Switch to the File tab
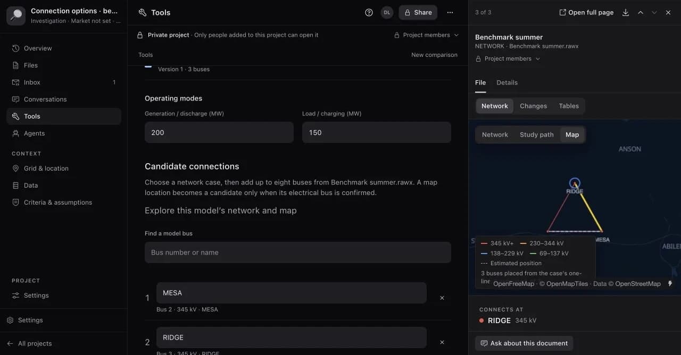This screenshot has height=355, width=681. click(480, 83)
